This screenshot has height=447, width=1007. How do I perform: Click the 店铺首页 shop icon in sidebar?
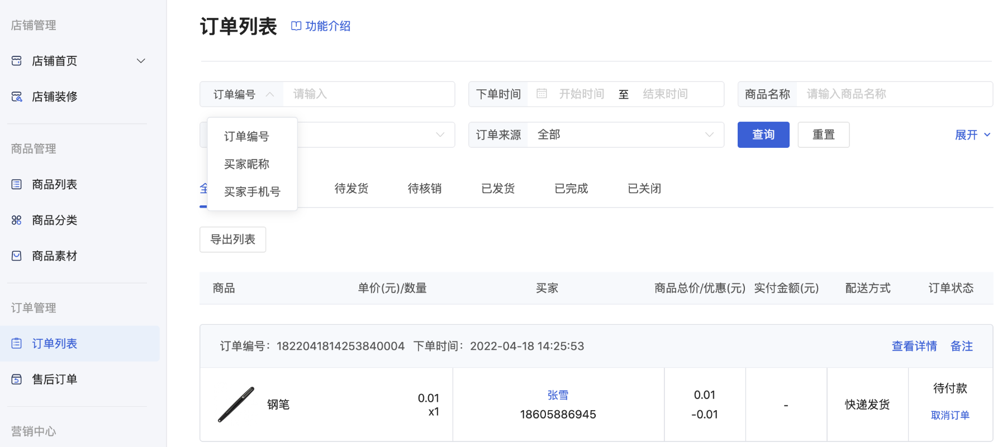tap(17, 61)
